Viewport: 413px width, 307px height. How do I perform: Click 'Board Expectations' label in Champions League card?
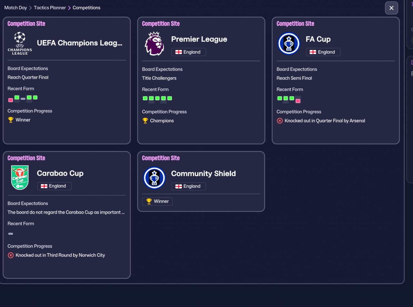28,68
